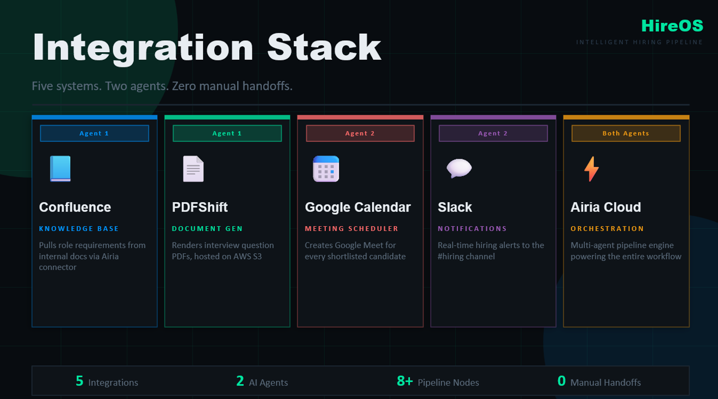Click the Confluence blue book icon
This screenshot has width=718, height=399.
tap(60, 169)
